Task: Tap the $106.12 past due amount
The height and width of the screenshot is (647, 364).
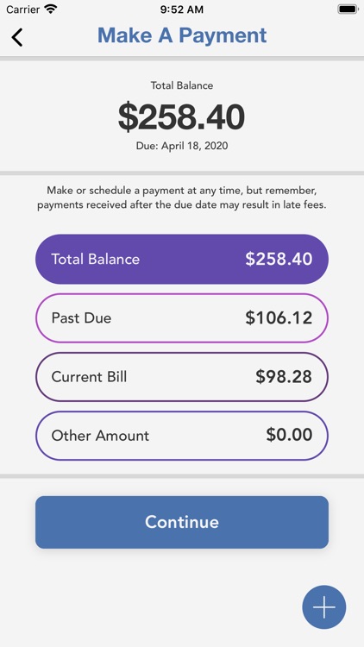Action: pyautogui.click(x=279, y=317)
